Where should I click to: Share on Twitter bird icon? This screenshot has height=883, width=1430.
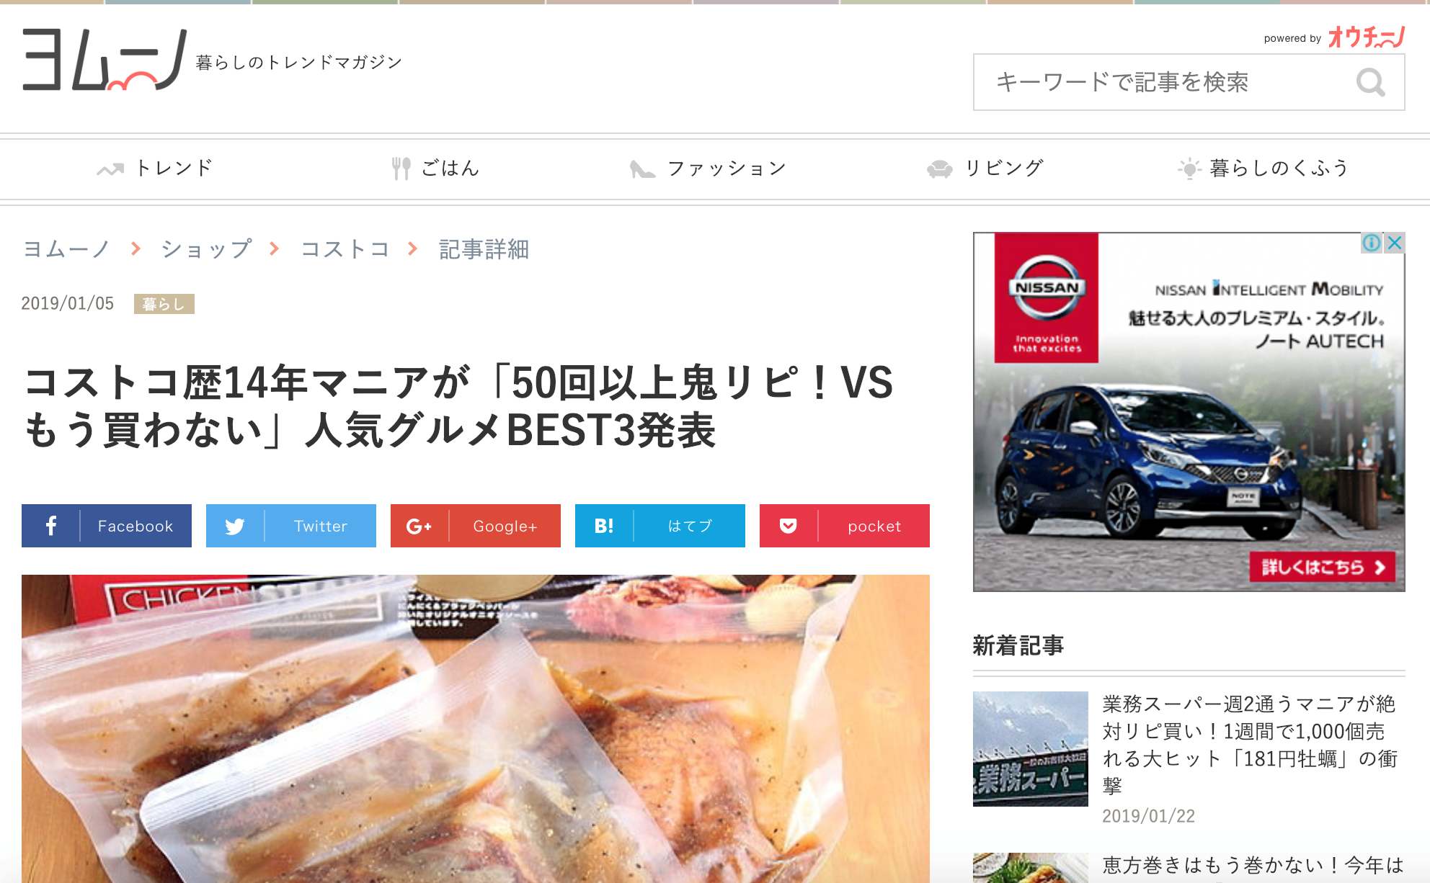(235, 526)
